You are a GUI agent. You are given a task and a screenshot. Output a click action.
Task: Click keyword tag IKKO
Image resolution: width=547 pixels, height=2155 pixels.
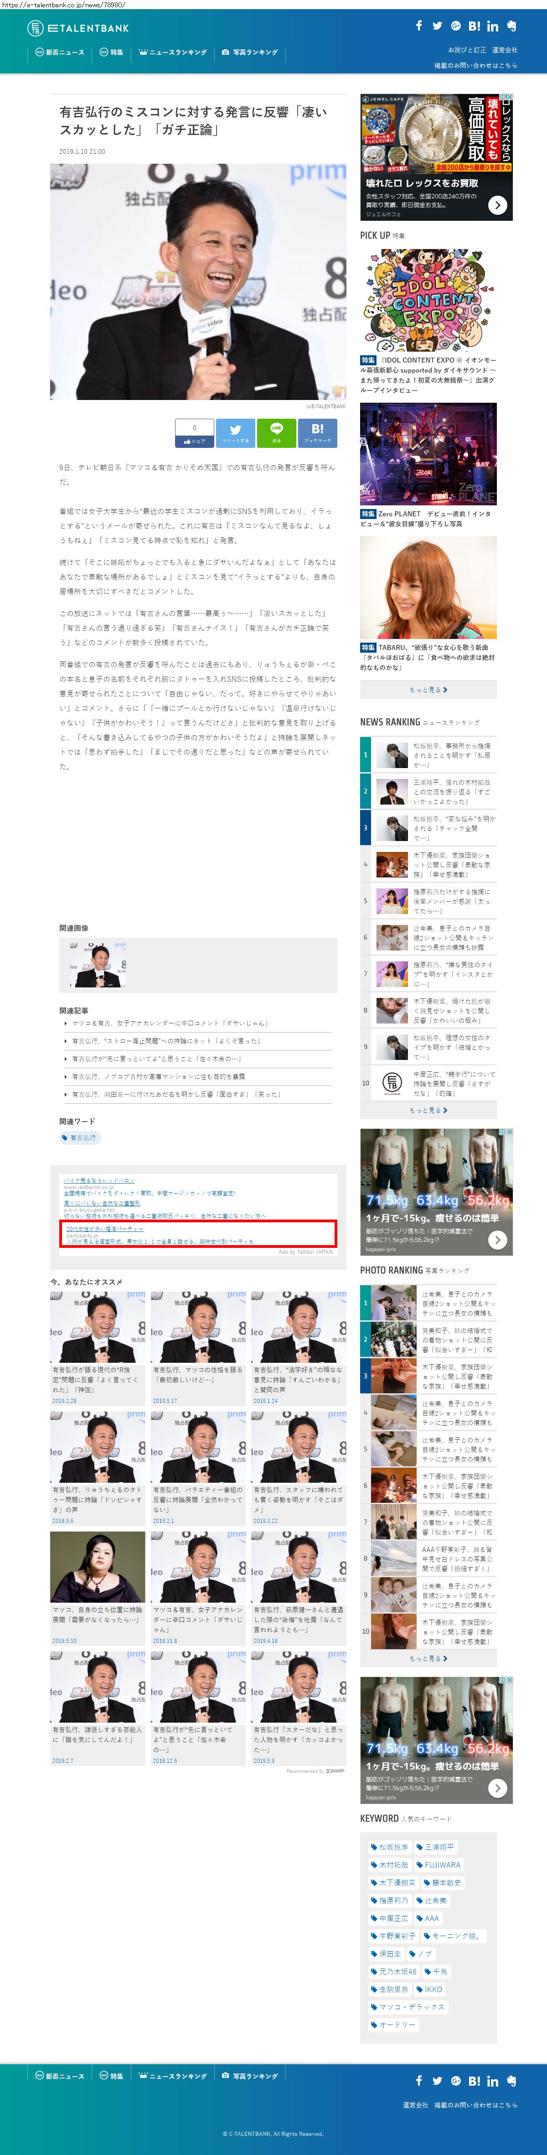[430, 1989]
